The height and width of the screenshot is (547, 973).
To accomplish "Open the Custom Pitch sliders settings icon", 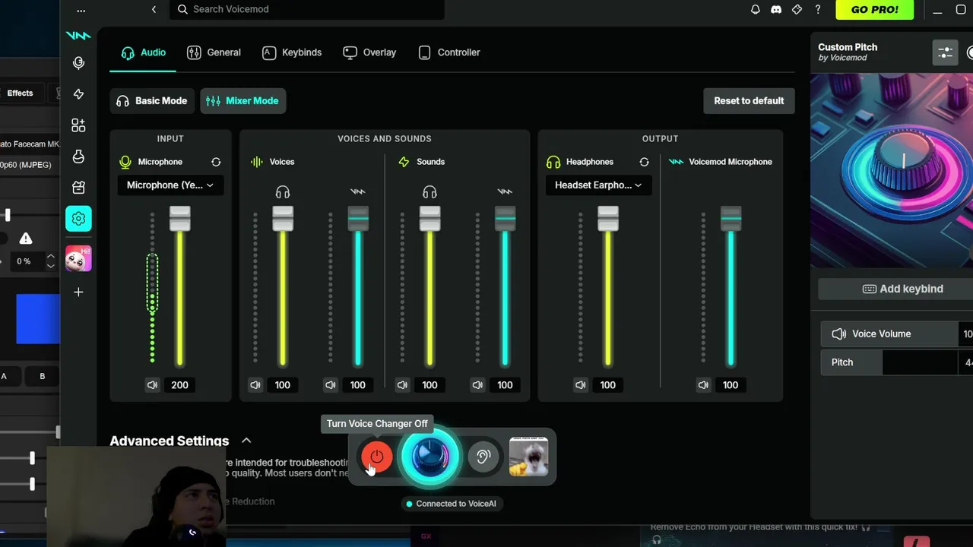I will point(945,52).
